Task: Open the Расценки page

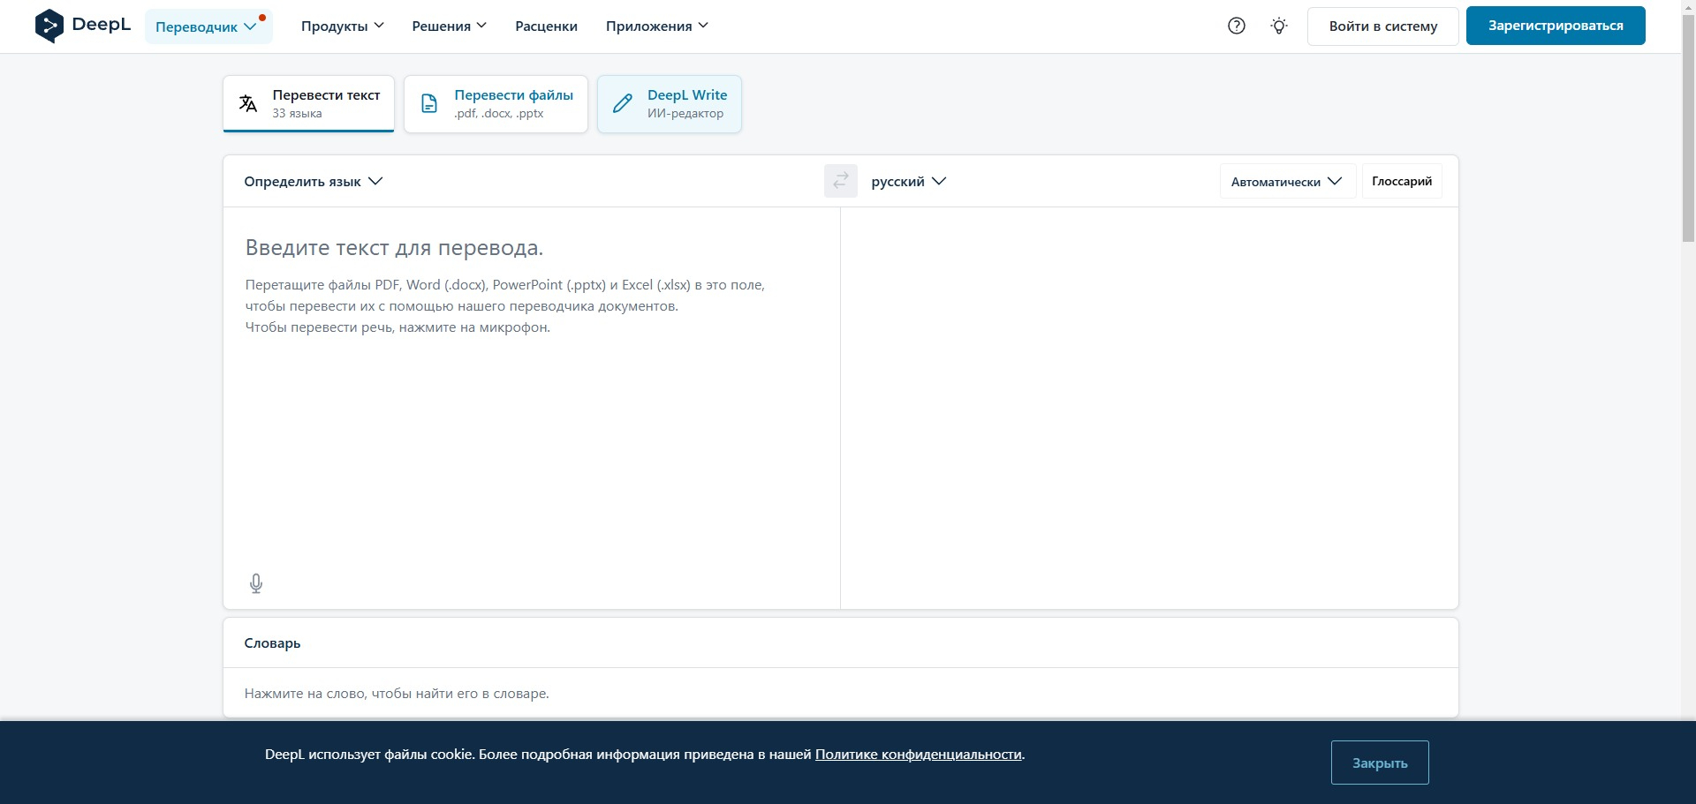Action: pos(547,26)
